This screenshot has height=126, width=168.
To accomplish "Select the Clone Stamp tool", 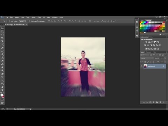I will (2, 54).
